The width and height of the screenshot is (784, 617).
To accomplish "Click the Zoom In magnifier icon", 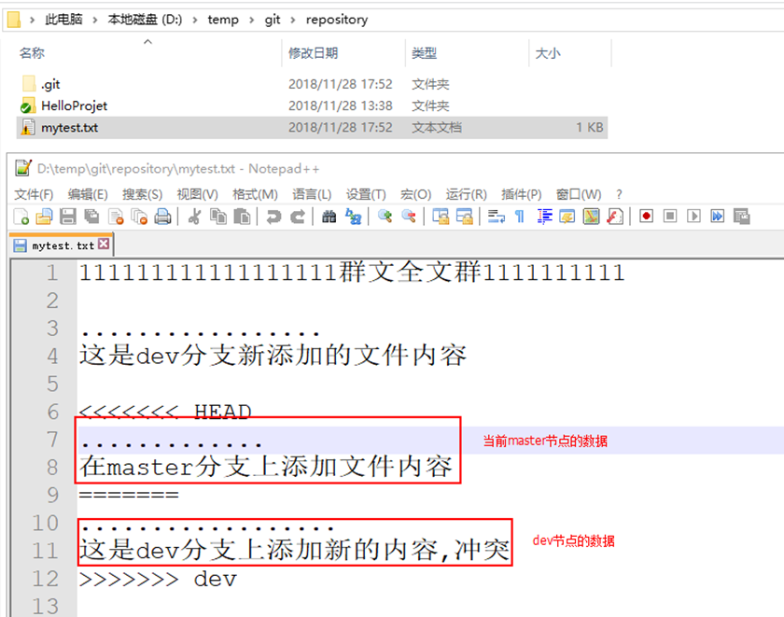I will point(385,217).
